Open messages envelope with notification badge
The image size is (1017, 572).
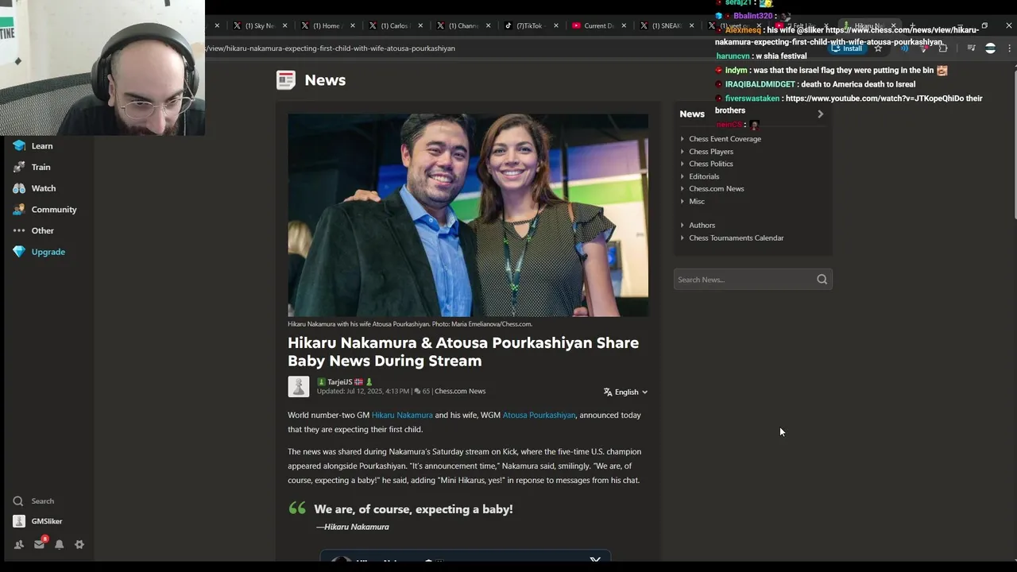click(x=39, y=544)
